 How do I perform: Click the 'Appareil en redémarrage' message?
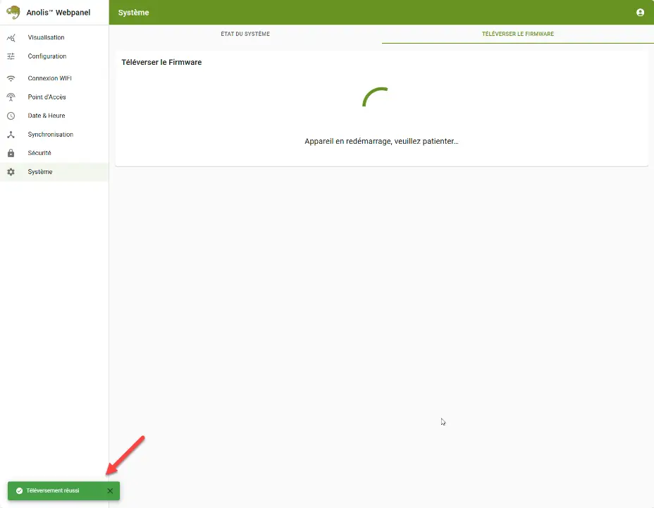pos(381,141)
